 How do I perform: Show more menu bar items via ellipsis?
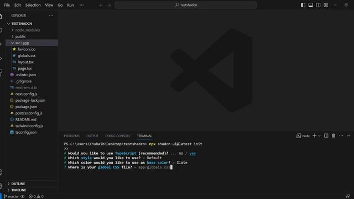pos(81,5)
